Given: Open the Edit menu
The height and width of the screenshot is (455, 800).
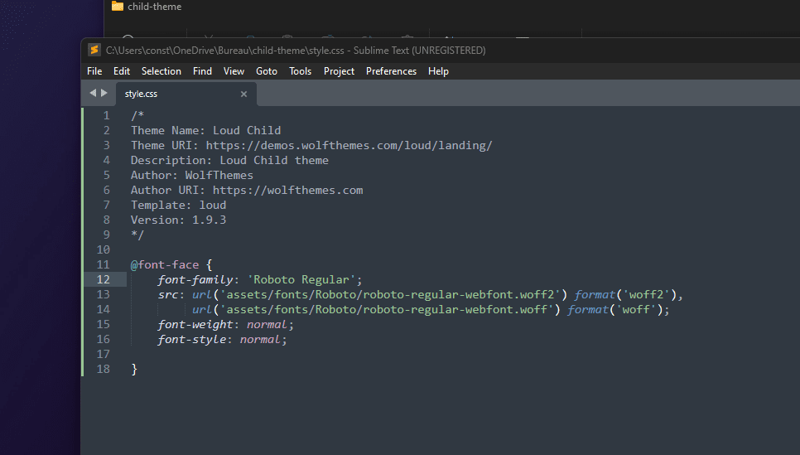Looking at the screenshot, I should point(122,71).
